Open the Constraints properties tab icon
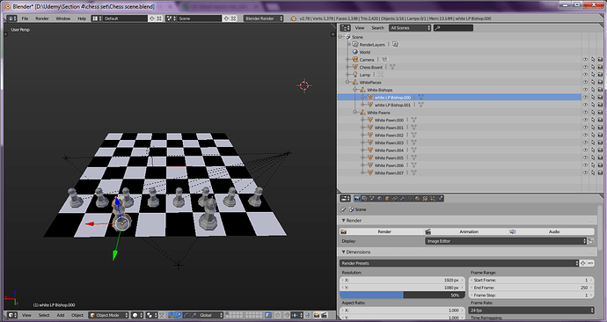This screenshot has height=322, width=607. 394,199
